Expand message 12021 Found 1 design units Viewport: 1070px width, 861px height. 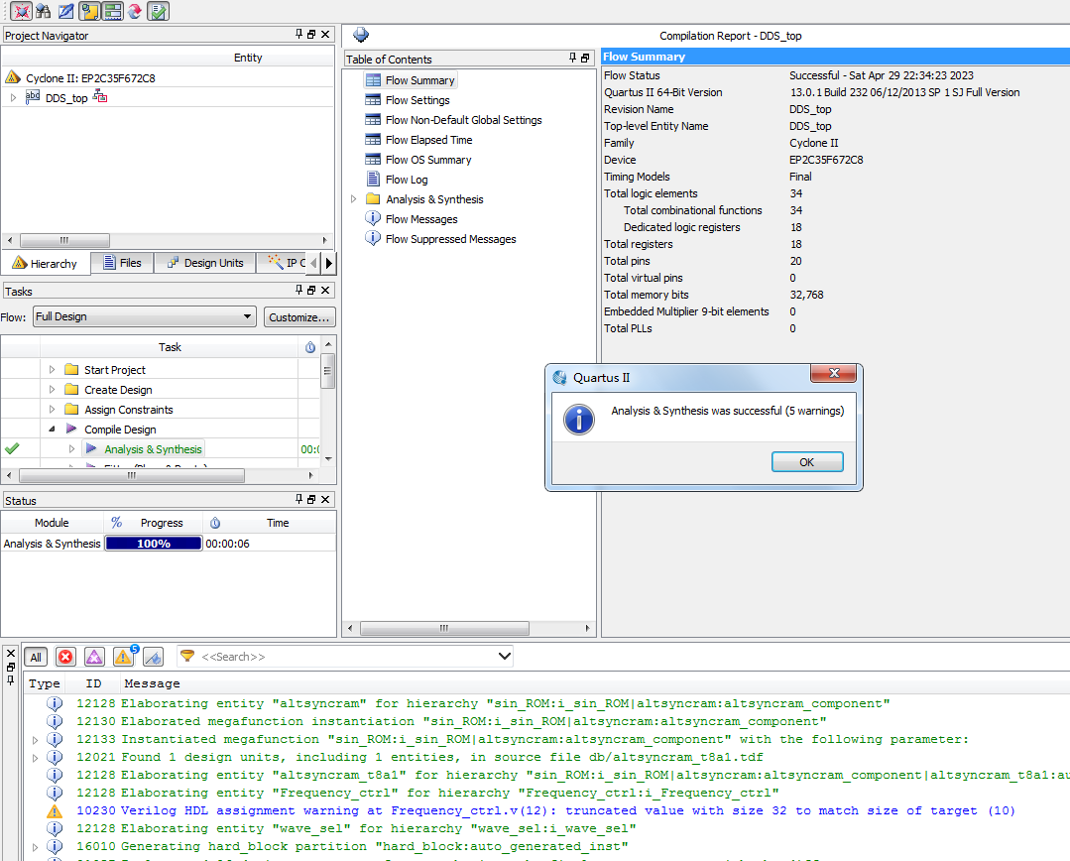36,757
